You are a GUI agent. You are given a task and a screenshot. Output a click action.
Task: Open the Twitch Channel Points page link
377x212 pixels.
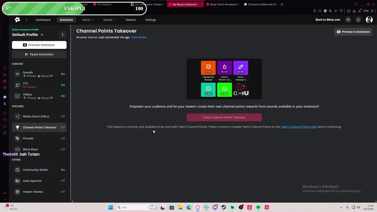(x=299, y=127)
